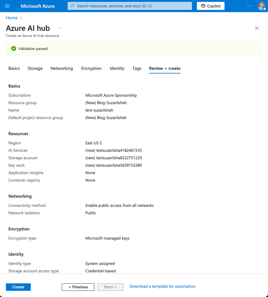Viewport: 268px width, 297px height.
Task: Click the 'Resources' section heading
Action: (x=18, y=134)
